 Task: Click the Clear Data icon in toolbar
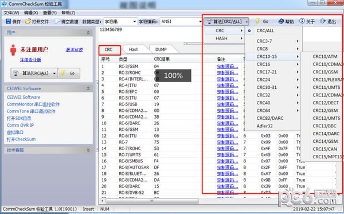pos(57,21)
